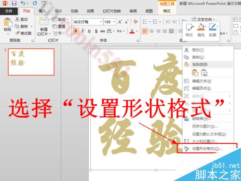Click the Redo icon in title bar
This screenshot has height=181, width=241.
[35, 3]
